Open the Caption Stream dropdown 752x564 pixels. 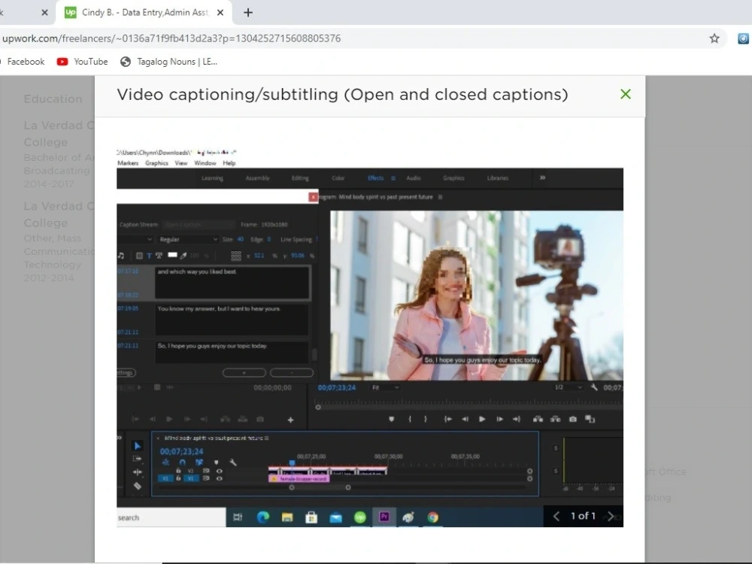coord(198,224)
